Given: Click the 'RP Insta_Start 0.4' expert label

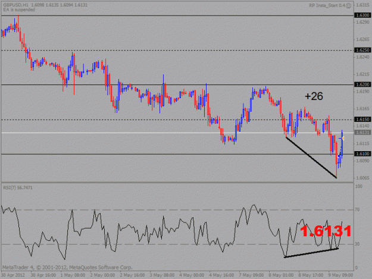Looking at the screenshot, I should [x=327, y=5].
